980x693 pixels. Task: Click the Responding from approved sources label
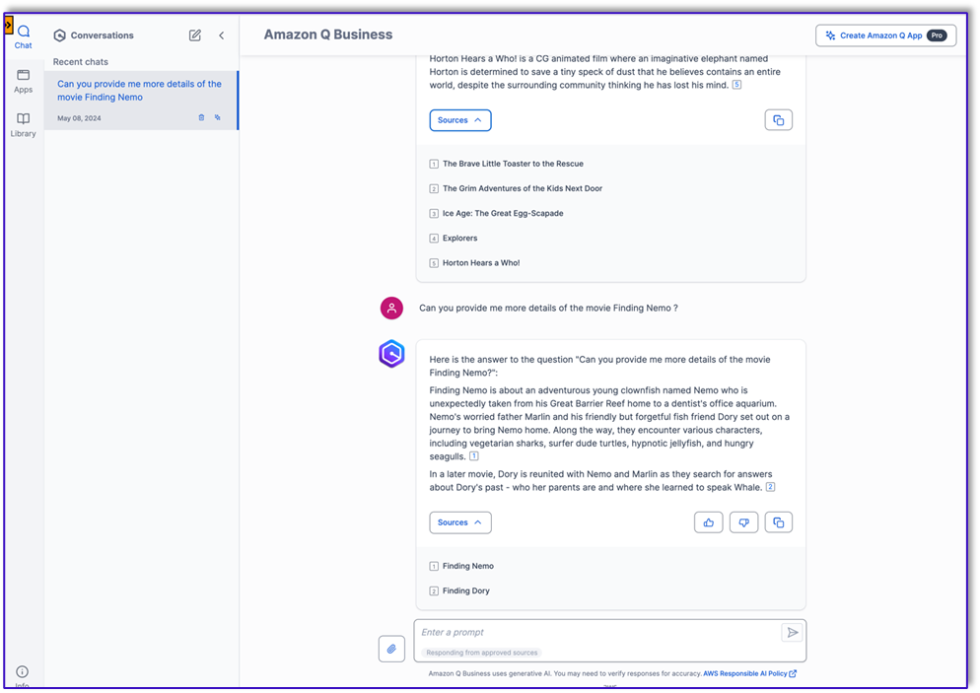click(481, 653)
